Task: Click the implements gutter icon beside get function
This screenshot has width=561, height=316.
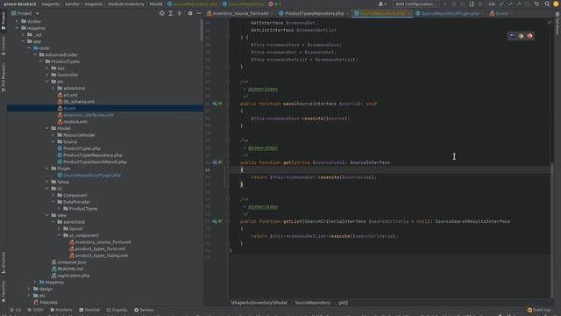Action: point(215,162)
